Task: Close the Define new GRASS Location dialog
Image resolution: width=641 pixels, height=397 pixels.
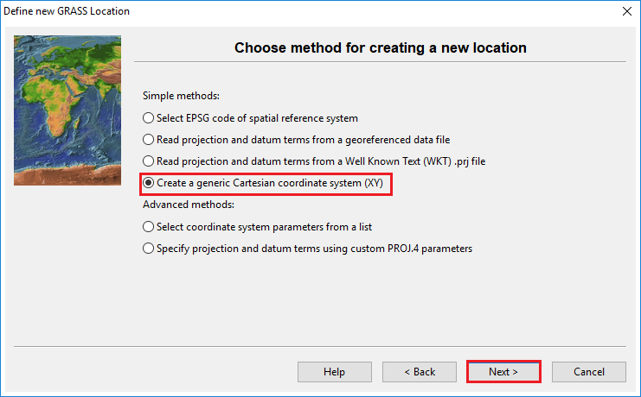Action: pos(625,10)
